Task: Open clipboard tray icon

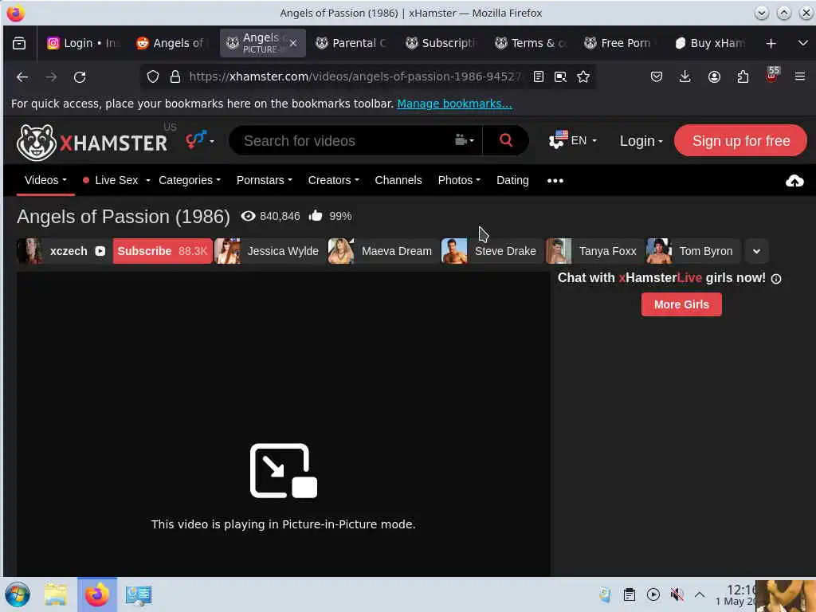Action: pyautogui.click(x=630, y=594)
